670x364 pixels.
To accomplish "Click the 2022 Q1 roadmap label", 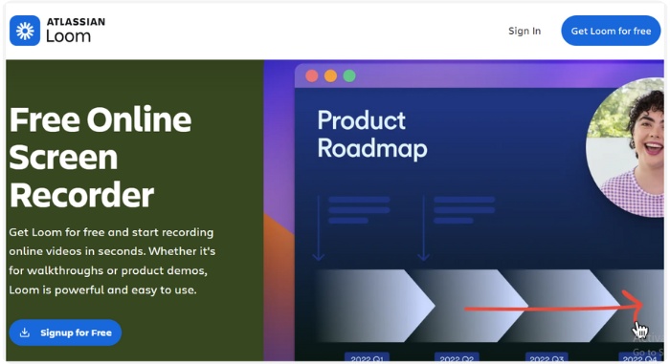I will (x=367, y=357).
